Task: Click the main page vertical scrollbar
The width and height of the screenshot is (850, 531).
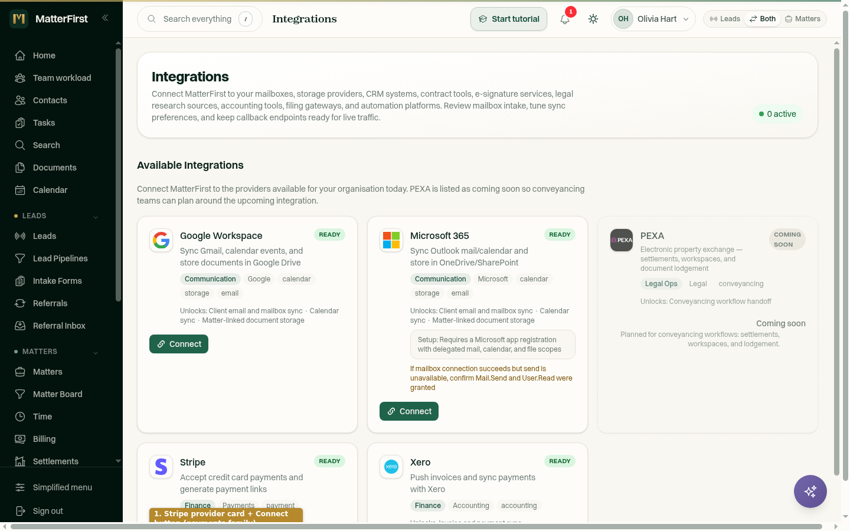Action: click(836, 261)
